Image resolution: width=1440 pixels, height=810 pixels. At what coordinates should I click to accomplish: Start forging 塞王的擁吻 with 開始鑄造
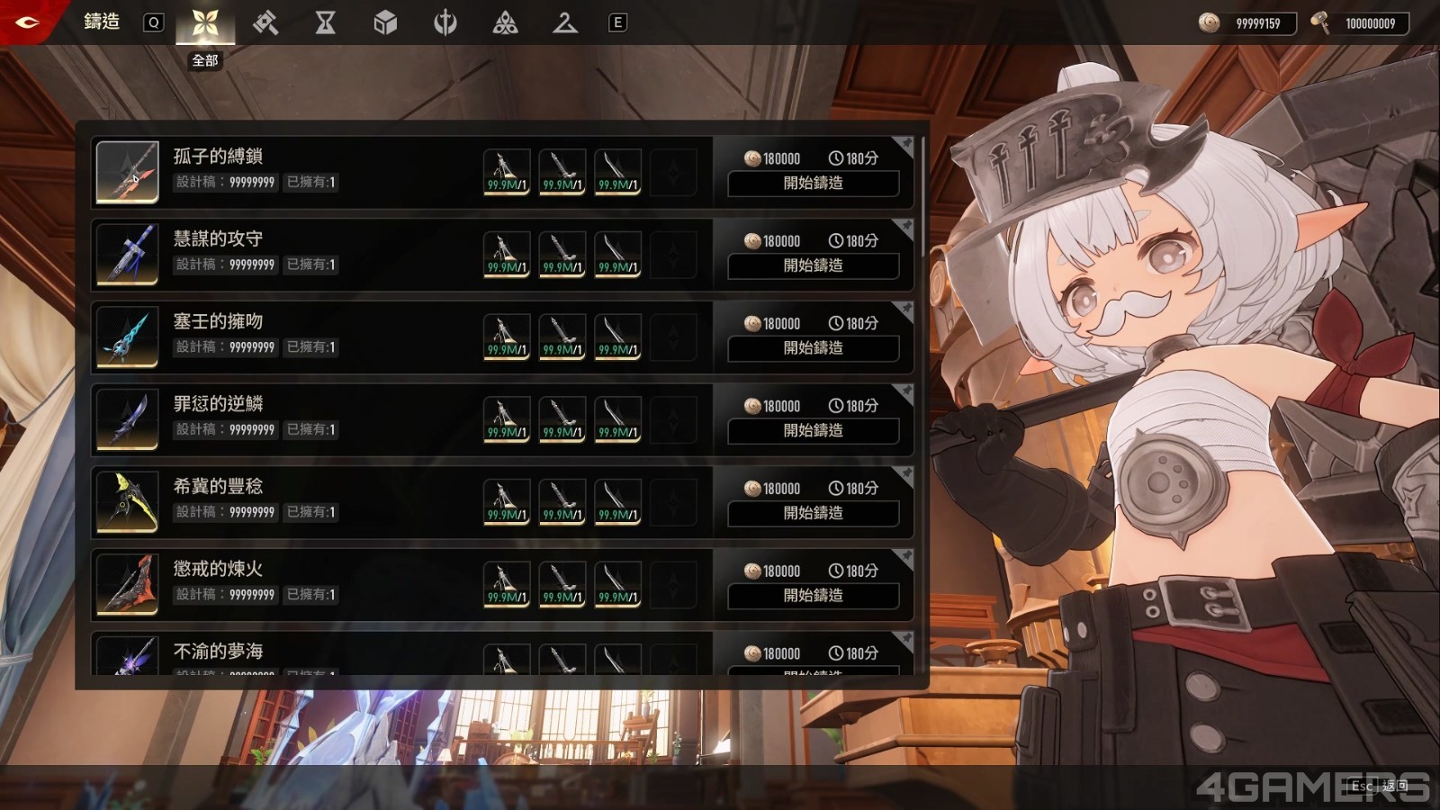(x=813, y=348)
